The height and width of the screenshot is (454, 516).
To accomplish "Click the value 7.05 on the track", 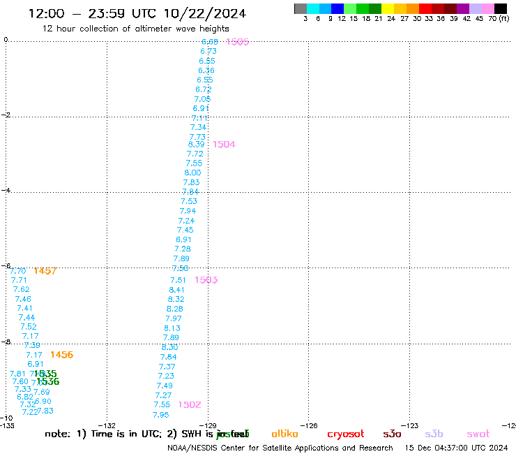I will pyautogui.click(x=202, y=99).
